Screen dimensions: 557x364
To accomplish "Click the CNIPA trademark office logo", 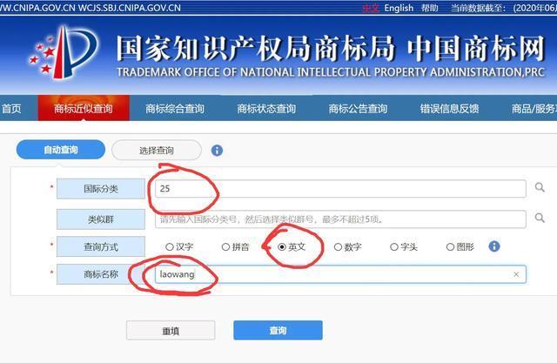I will [64, 52].
